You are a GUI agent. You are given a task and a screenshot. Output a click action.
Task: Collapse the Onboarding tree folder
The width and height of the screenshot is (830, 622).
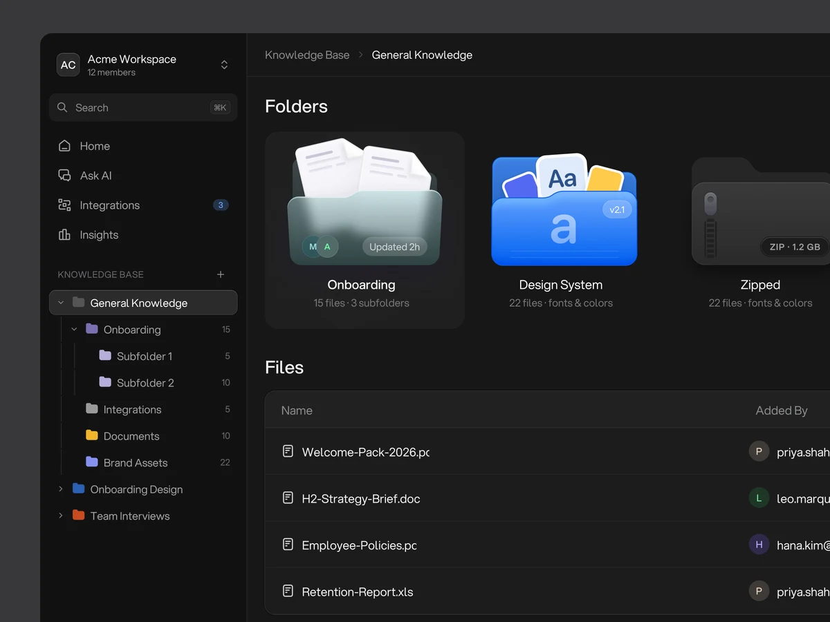tap(74, 330)
